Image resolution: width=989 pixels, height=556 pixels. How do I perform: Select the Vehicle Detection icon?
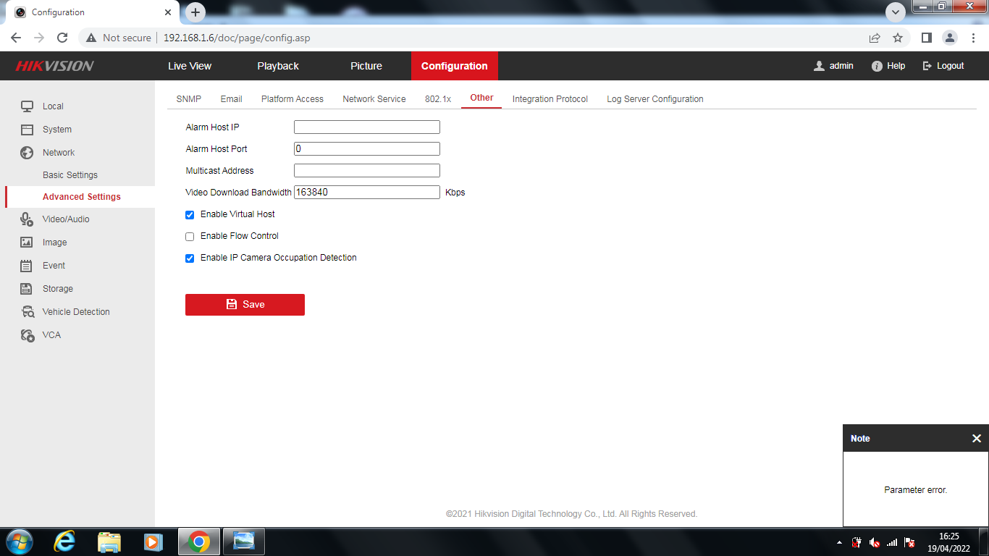point(27,312)
